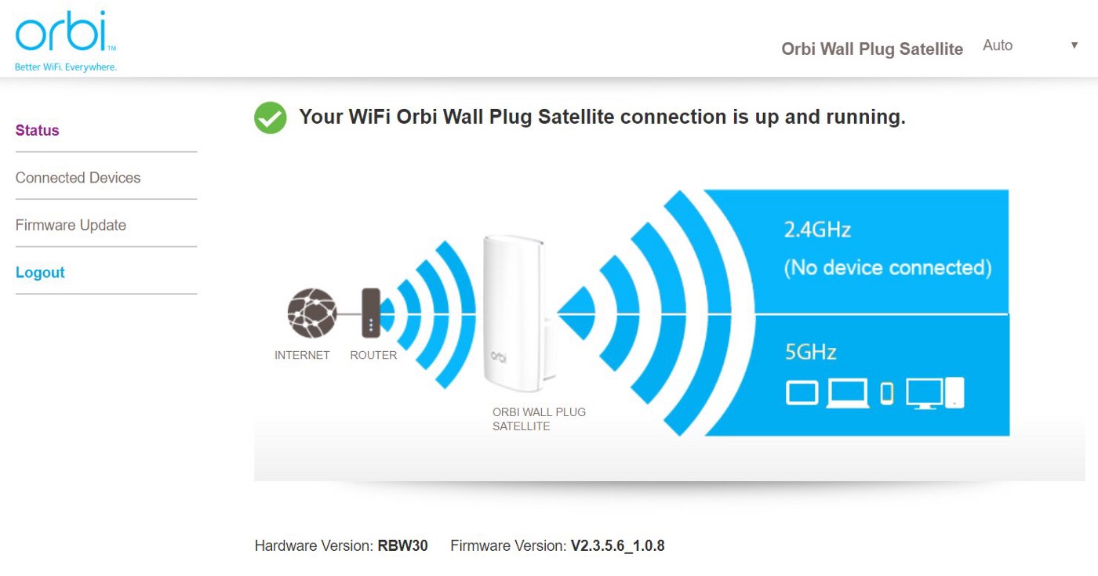Log out using the Logout link
The height and width of the screenshot is (576, 1098).
point(40,273)
